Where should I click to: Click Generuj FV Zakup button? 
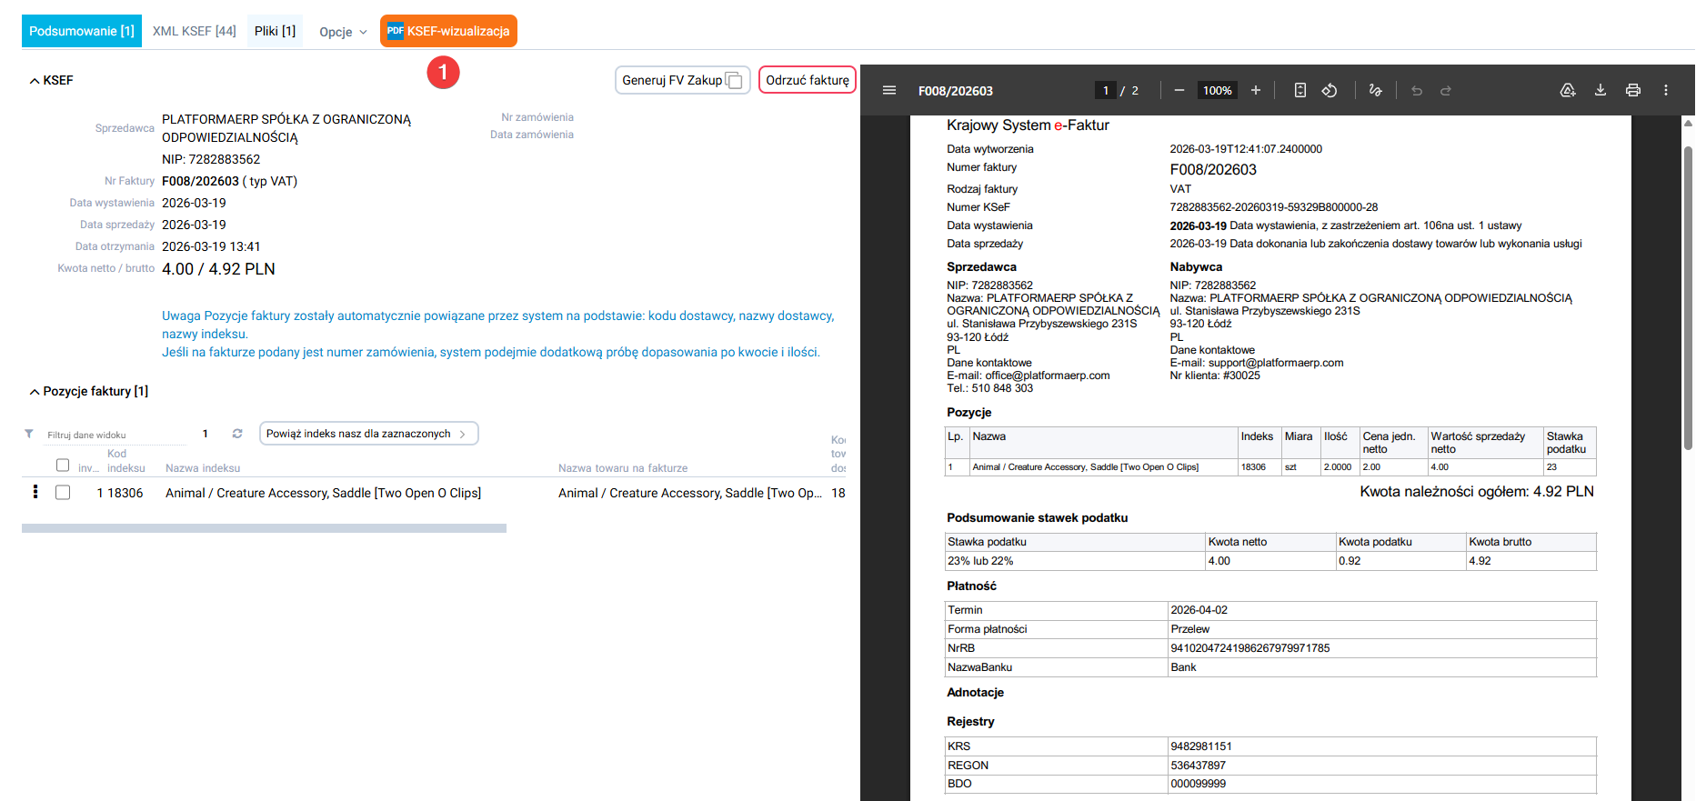click(x=681, y=80)
